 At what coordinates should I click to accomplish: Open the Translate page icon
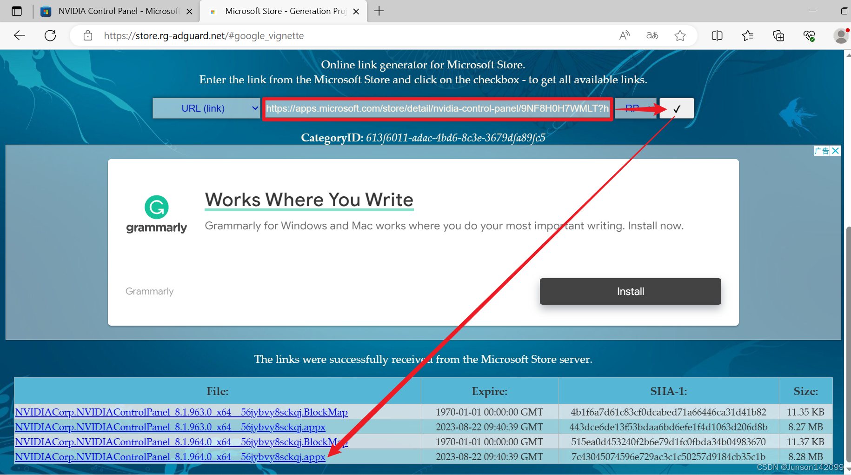coord(652,35)
